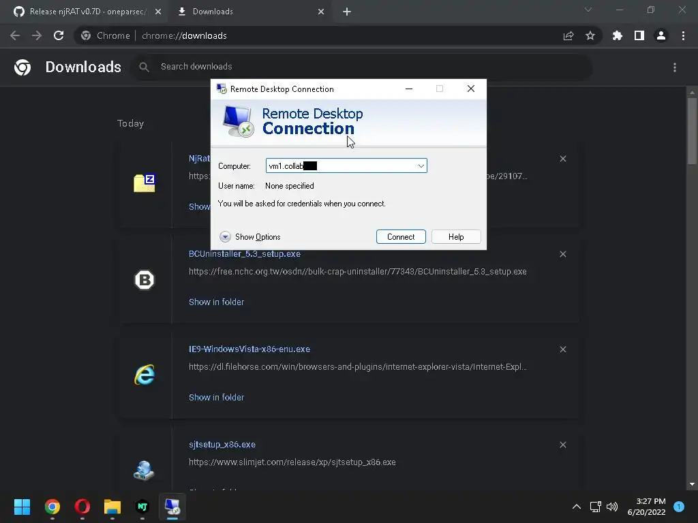This screenshot has width=698, height=523.
Task: Open the Chrome profile icon
Action: pyautogui.click(x=661, y=35)
